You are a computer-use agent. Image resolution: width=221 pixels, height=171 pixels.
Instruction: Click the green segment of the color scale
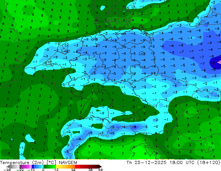point(49,166)
